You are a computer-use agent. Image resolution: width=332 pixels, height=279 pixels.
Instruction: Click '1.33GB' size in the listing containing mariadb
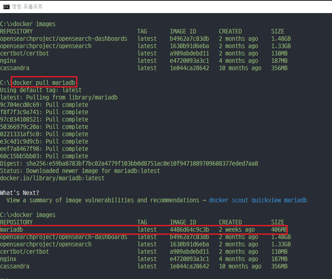pos(281,244)
